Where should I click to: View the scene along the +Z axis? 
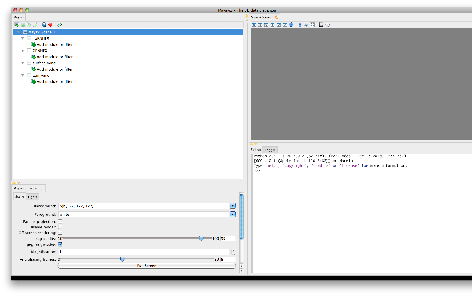coord(285,25)
